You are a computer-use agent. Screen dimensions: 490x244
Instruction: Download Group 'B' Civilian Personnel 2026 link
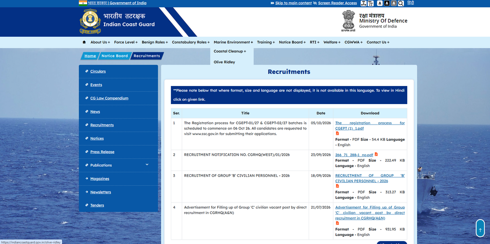370,178
